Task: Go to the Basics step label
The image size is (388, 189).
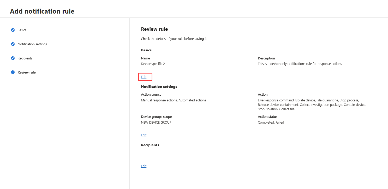Action: point(22,30)
